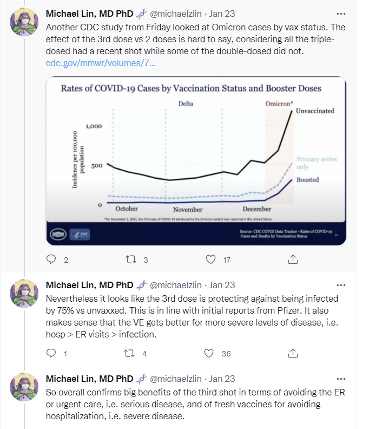Open the COVID-19 cases chart image
Viewport: 369px width, 429px height.
point(196,161)
